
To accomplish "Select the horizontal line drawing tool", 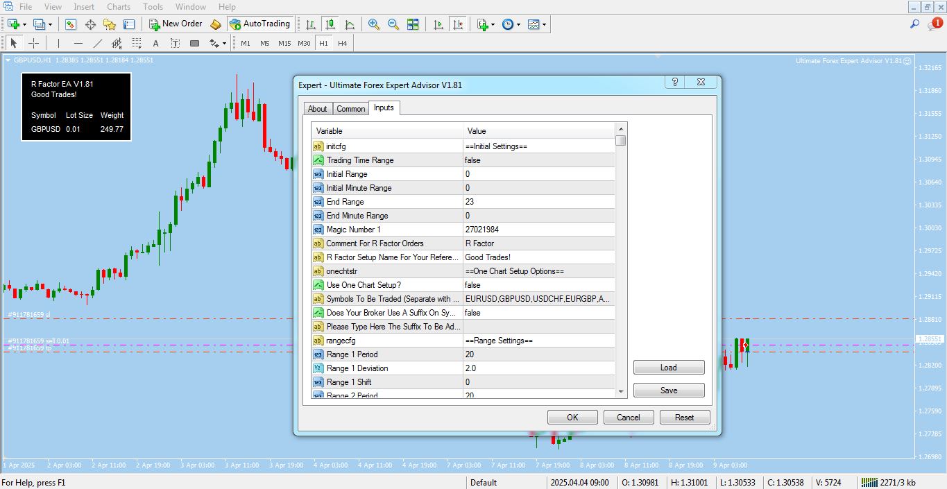I will (78, 43).
